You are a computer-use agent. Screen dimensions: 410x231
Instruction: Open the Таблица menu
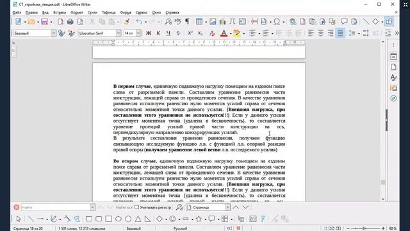tap(109, 12)
